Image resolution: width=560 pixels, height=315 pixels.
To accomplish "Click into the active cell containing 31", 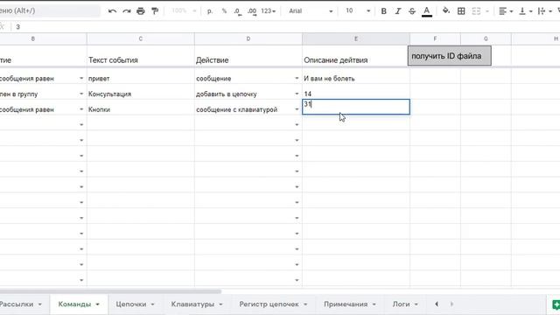I will [356, 107].
